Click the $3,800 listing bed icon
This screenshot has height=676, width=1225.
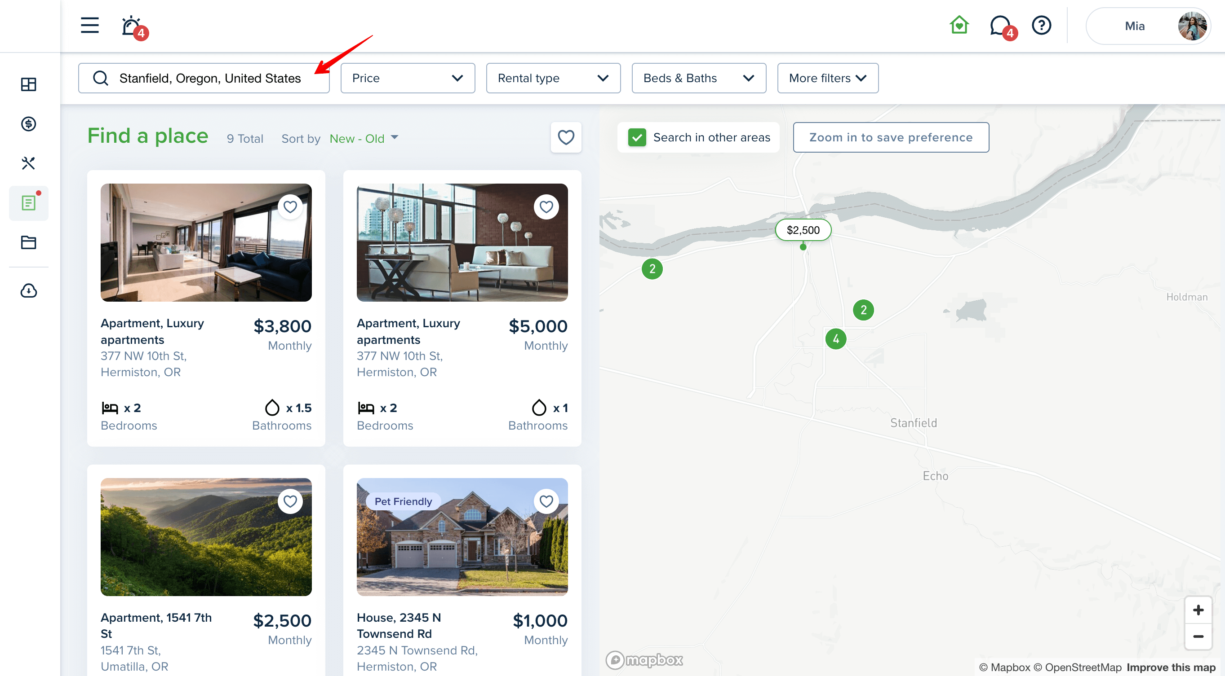tap(109, 408)
